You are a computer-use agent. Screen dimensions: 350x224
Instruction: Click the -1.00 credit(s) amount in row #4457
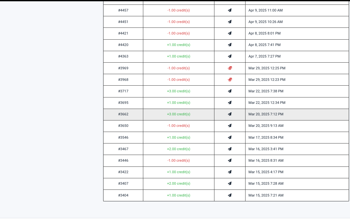pyautogui.click(x=179, y=10)
